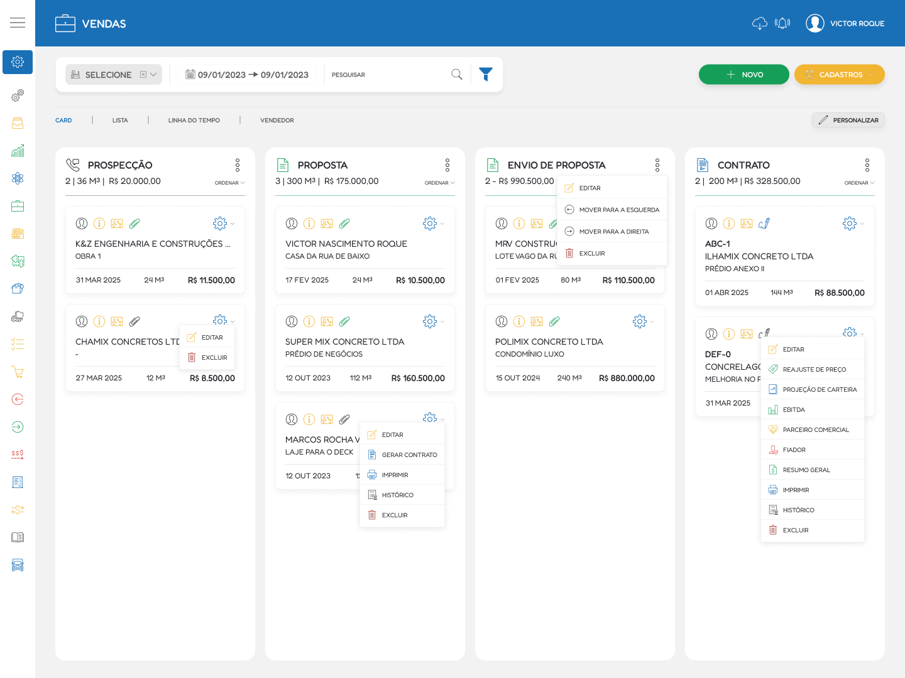
Task: Click the search magnifier icon
Action: (457, 74)
